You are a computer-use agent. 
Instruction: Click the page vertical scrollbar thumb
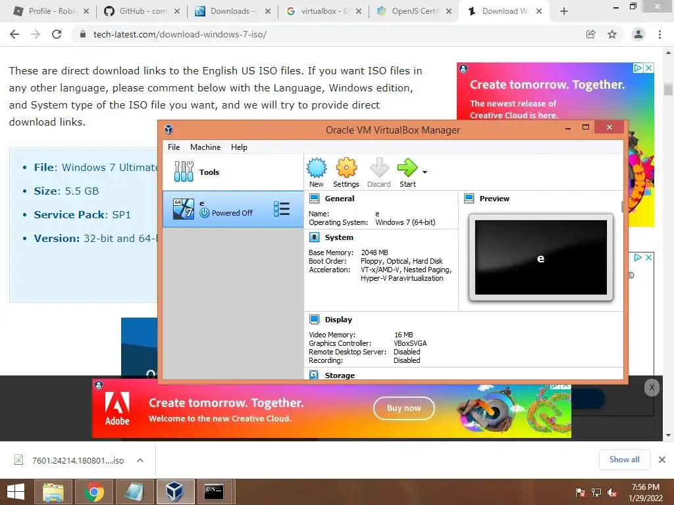point(668,89)
